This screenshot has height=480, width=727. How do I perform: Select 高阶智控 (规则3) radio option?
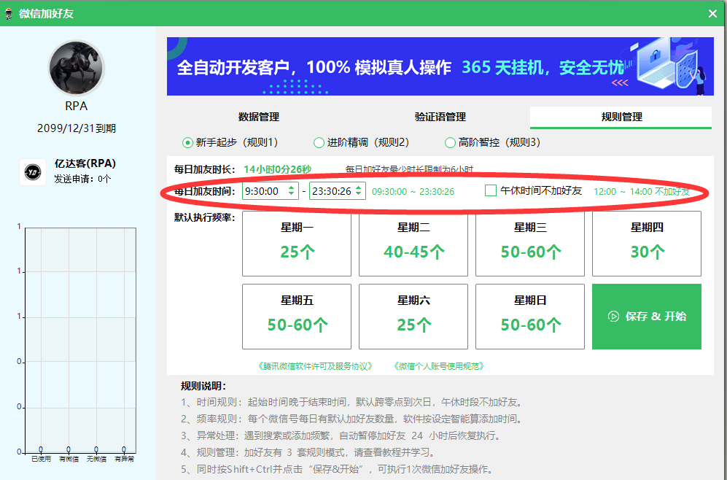[x=492, y=142]
